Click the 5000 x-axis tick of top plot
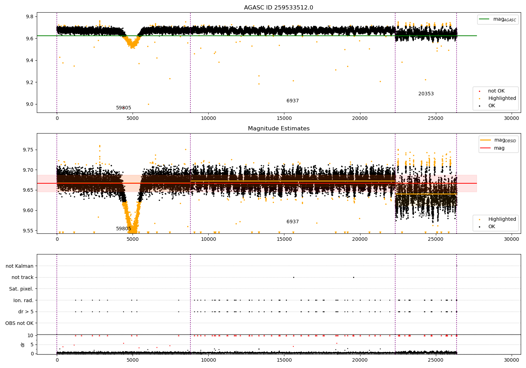 click(x=133, y=118)
